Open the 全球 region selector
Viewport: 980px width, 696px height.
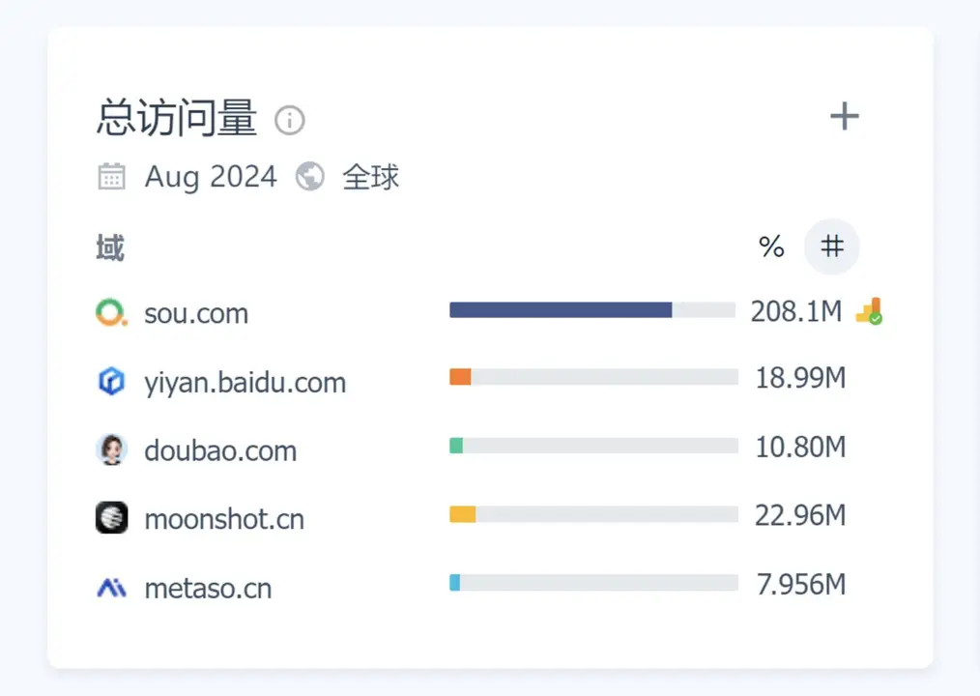(371, 177)
